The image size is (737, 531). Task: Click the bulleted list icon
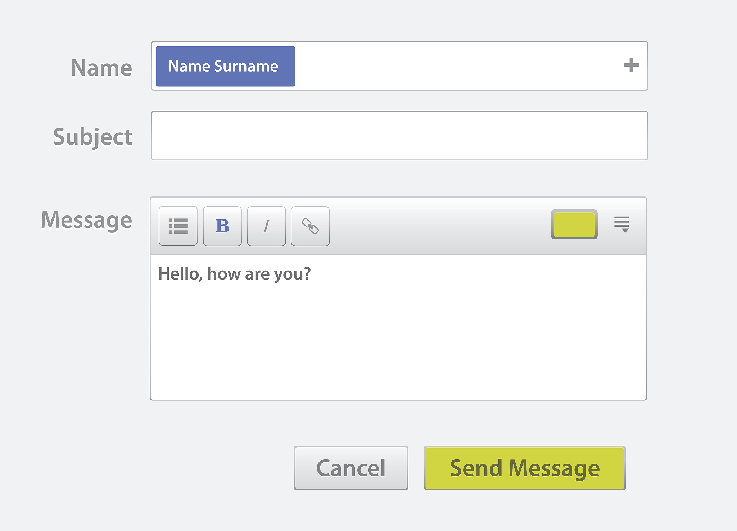click(178, 226)
